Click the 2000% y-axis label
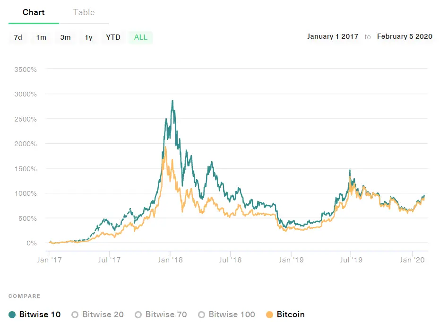Viewport: 439px width, 322px height. click(x=26, y=144)
